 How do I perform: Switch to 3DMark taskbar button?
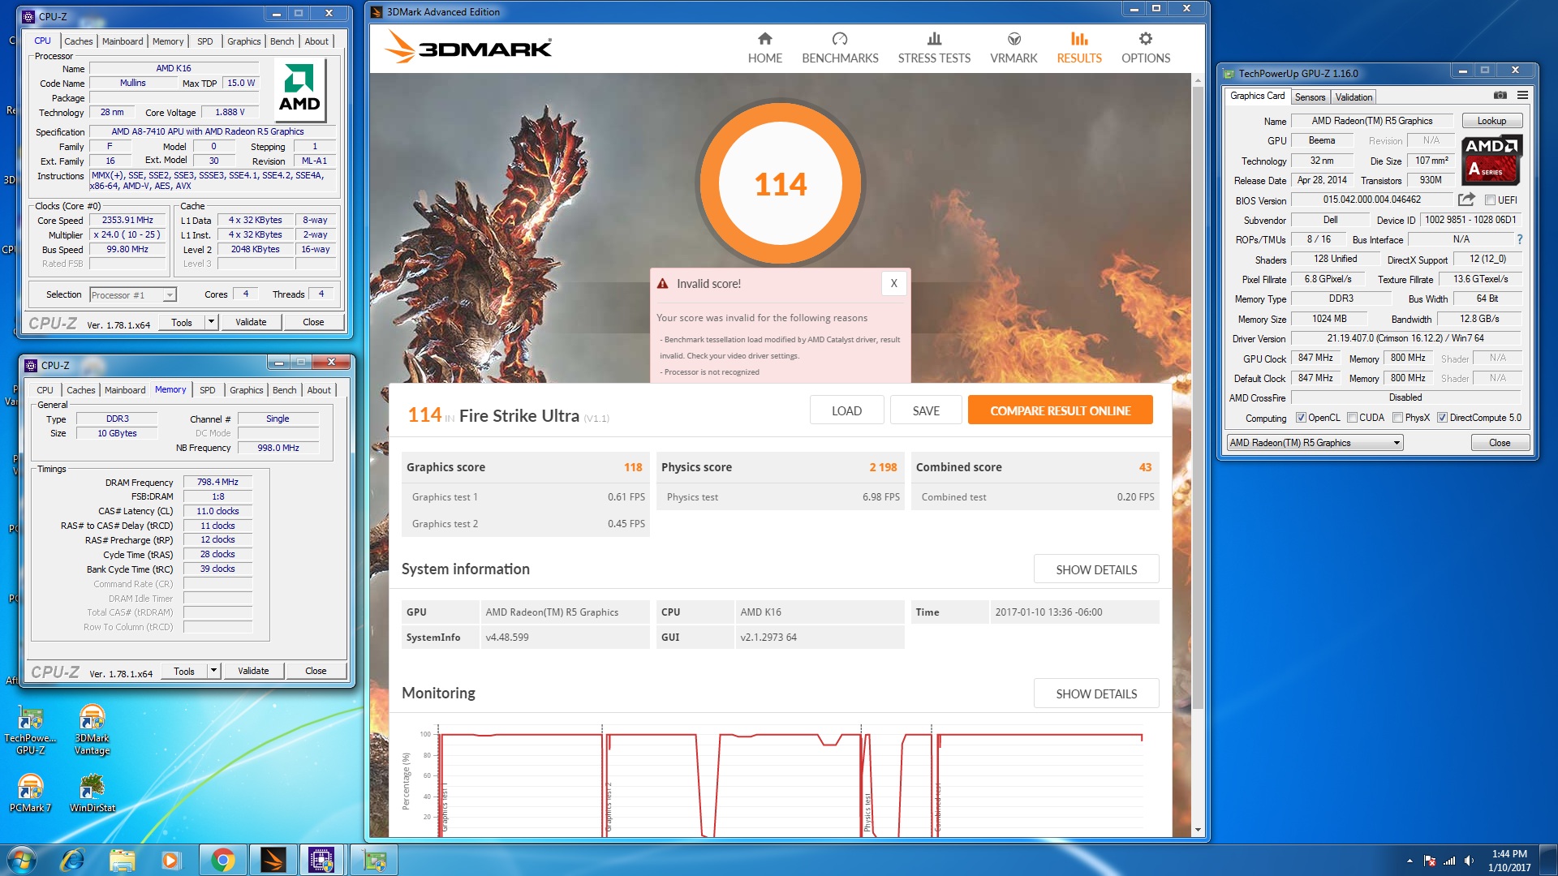(x=273, y=860)
